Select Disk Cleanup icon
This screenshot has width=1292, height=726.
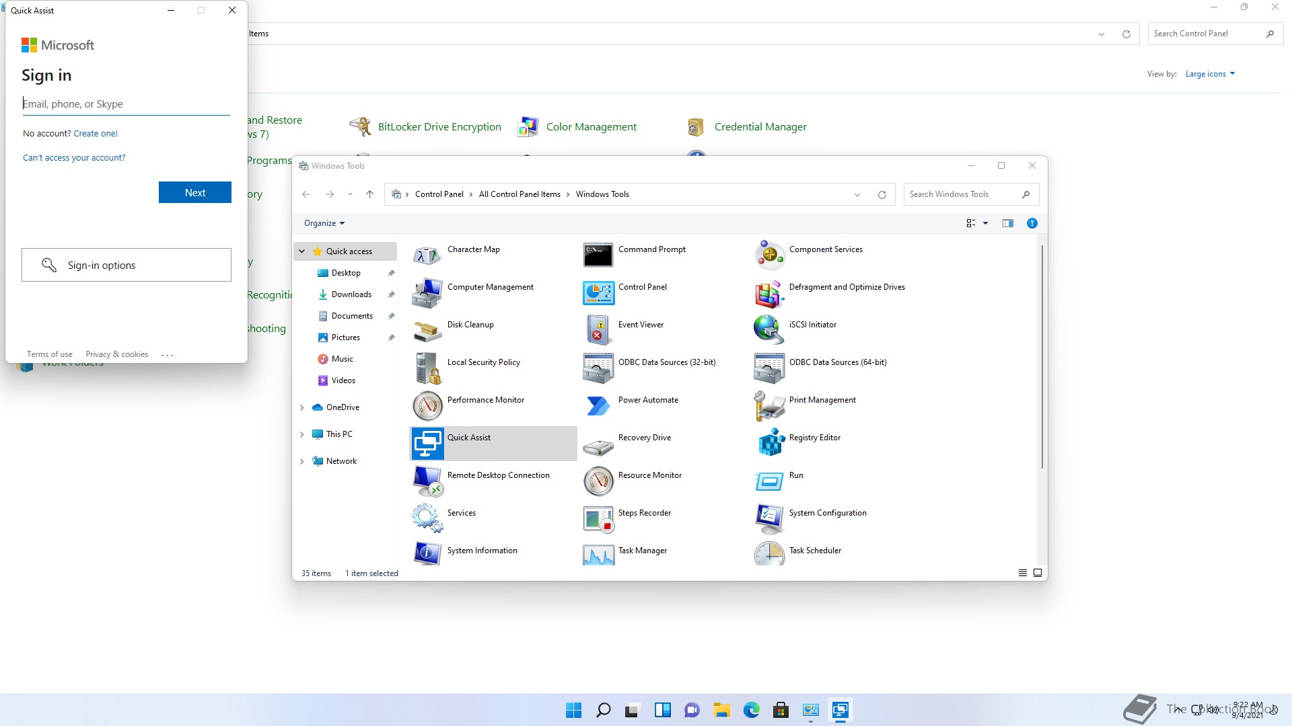pyautogui.click(x=427, y=331)
